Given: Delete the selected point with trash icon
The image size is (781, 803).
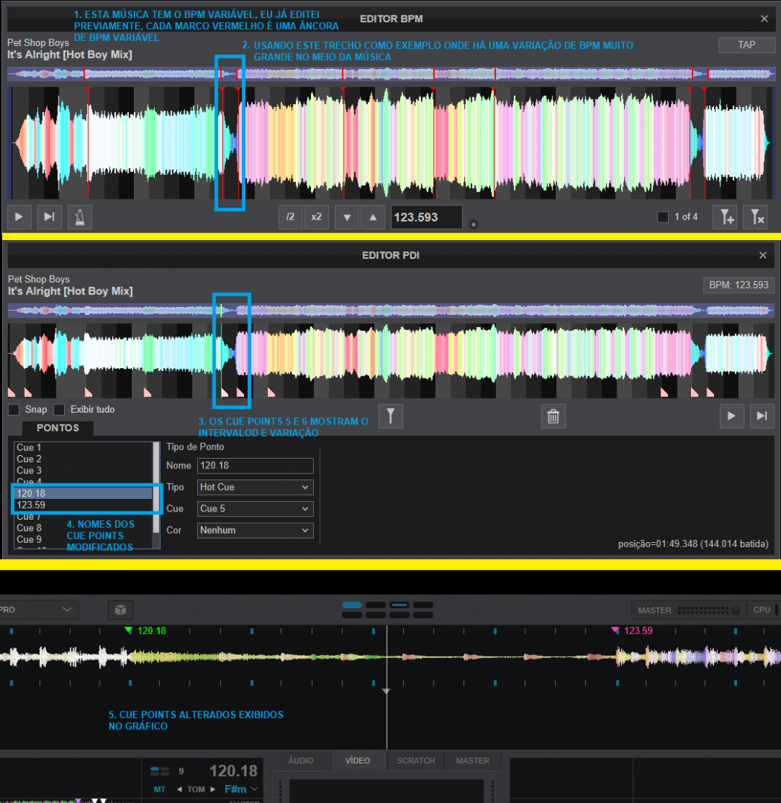Looking at the screenshot, I should (553, 416).
